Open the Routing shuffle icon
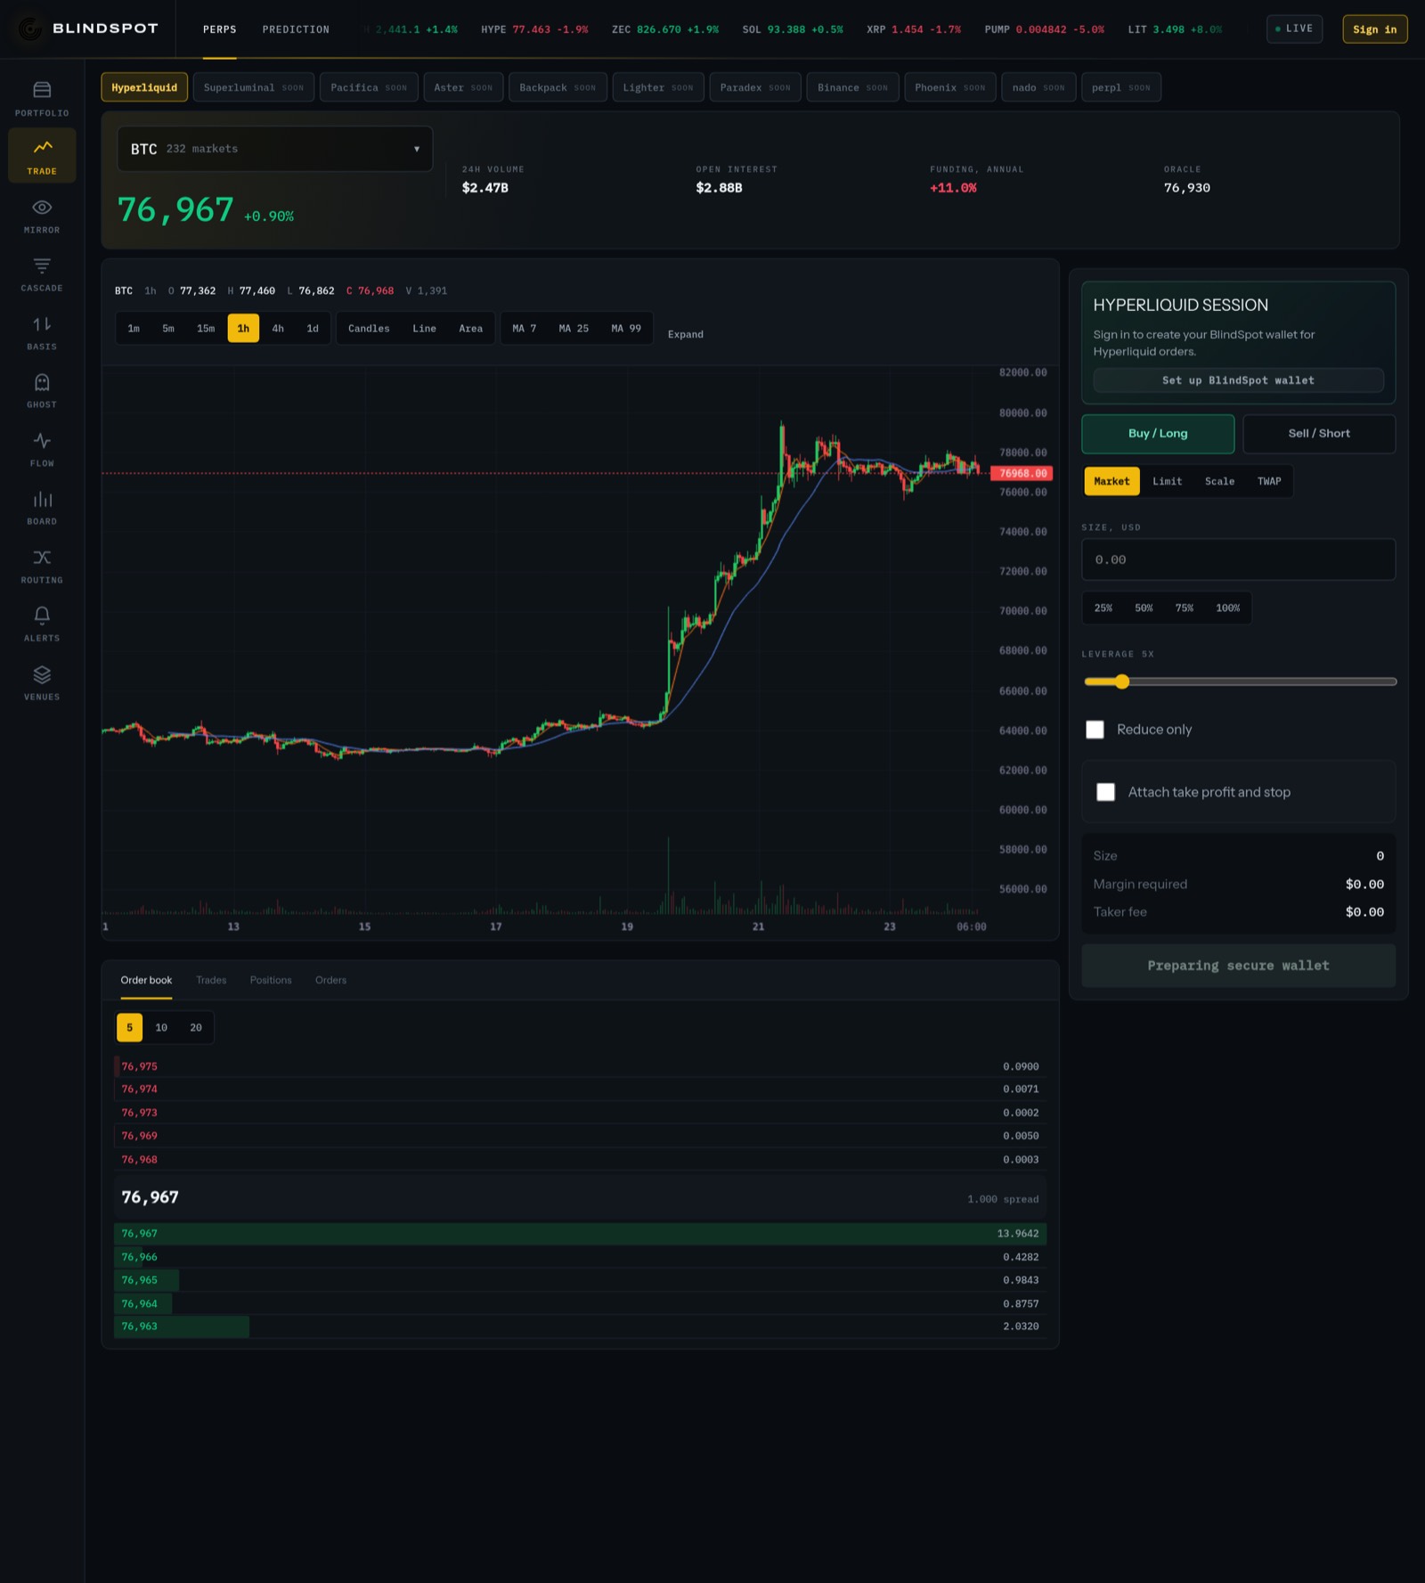Image resolution: width=1425 pixels, height=1583 pixels. pos(42,566)
